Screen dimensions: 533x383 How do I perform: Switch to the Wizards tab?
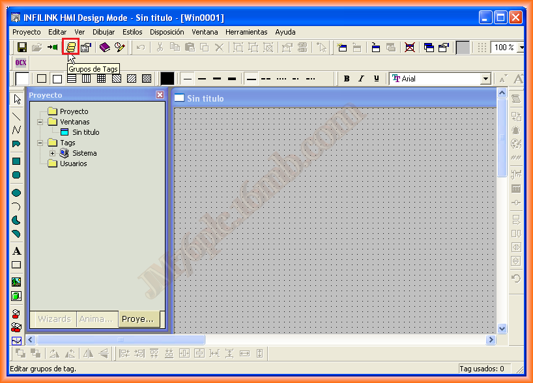tap(54, 319)
